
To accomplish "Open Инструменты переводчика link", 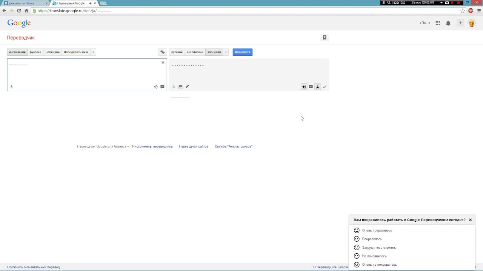I will pos(152,146).
